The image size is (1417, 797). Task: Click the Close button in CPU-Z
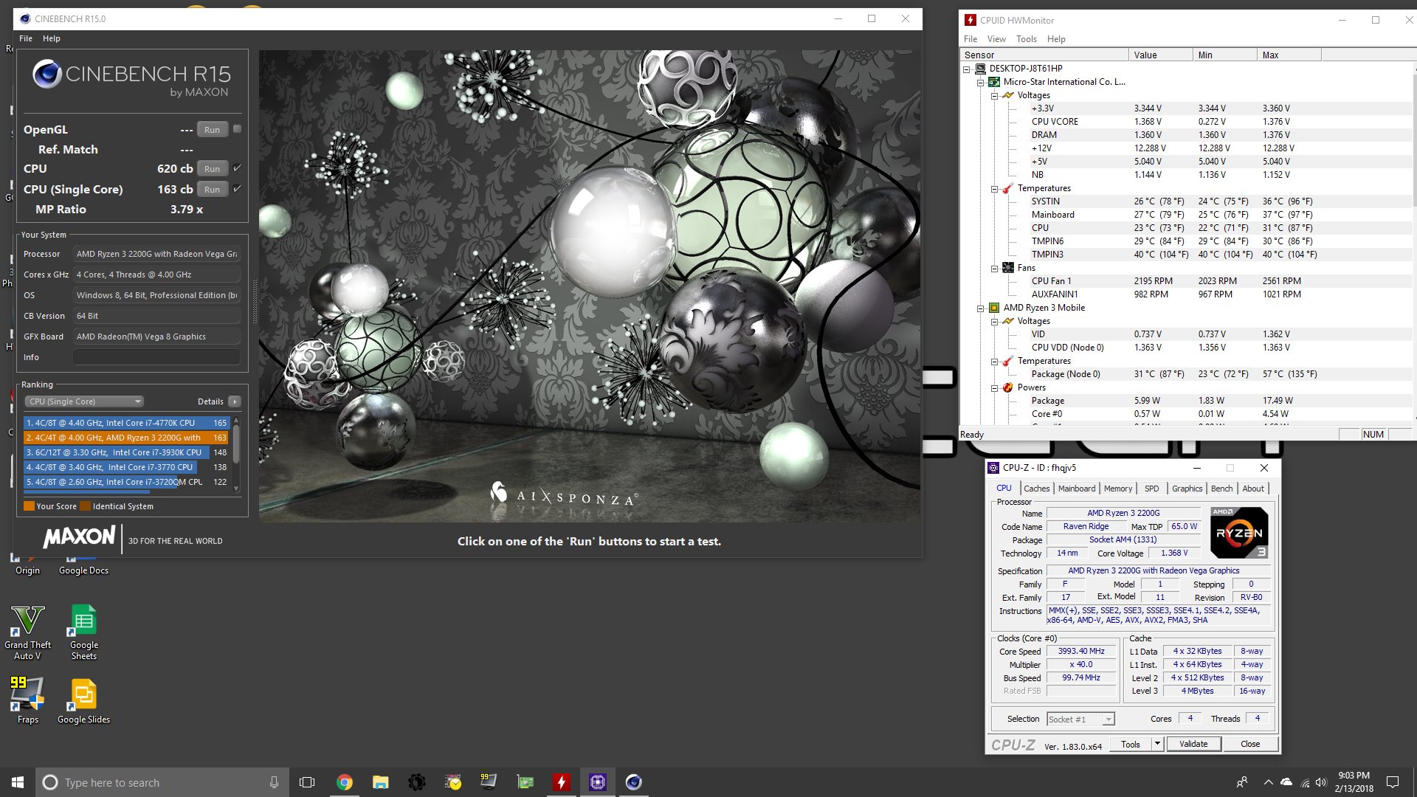pos(1250,744)
